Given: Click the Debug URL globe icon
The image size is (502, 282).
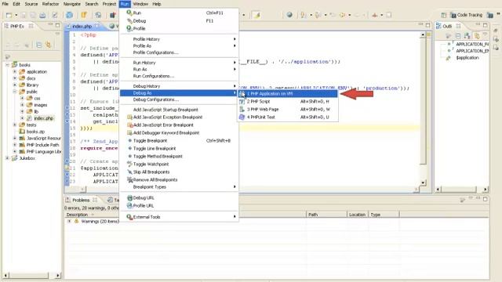Looking at the screenshot, I should click(129, 198).
